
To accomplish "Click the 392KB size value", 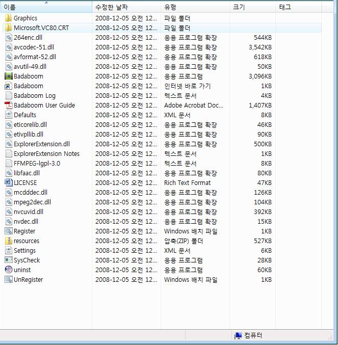I will [x=263, y=212].
